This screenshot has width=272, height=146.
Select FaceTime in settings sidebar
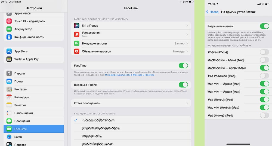tap(34, 129)
